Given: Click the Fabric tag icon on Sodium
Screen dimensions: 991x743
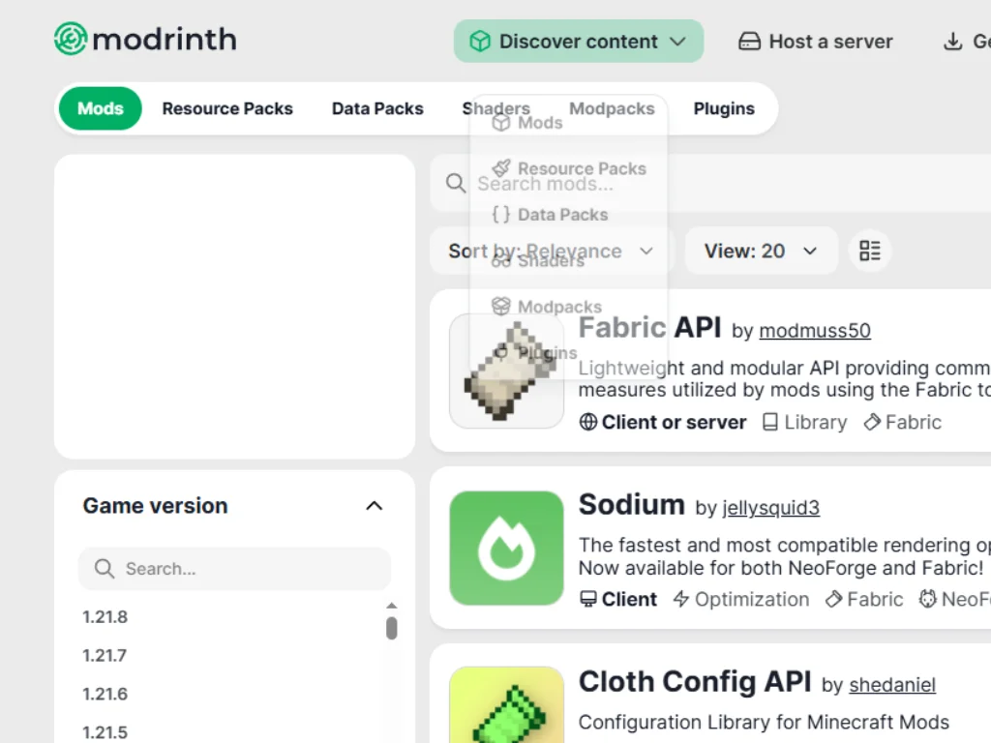Looking at the screenshot, I should click(833, 599).
